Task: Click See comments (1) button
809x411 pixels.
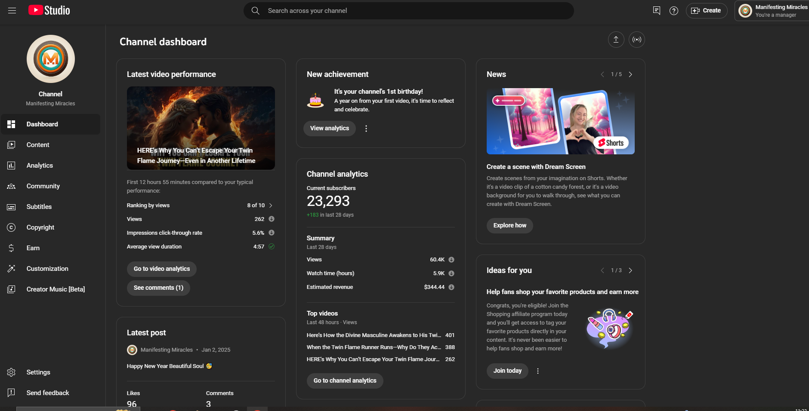Action: click(x=158, y=288)
